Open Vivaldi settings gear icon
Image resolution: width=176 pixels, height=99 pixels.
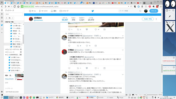pyautogui.click(x=2, y=92)
